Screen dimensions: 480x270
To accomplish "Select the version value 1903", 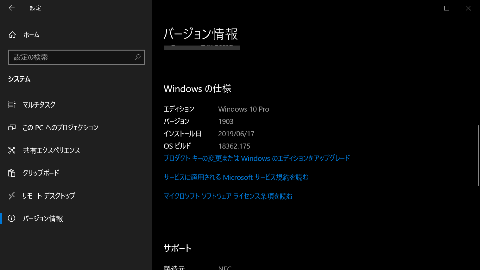I will (x=226, y=121).
